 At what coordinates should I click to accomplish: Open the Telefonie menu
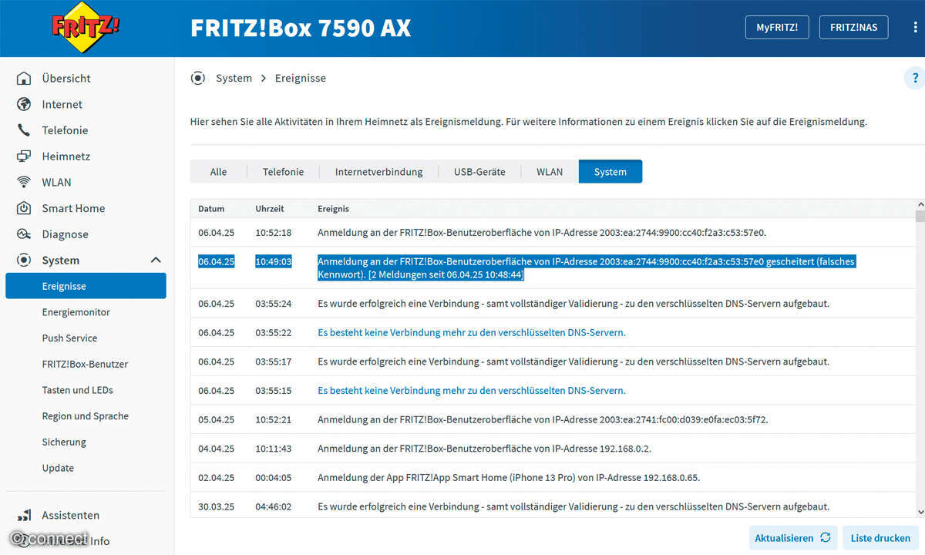65,130
